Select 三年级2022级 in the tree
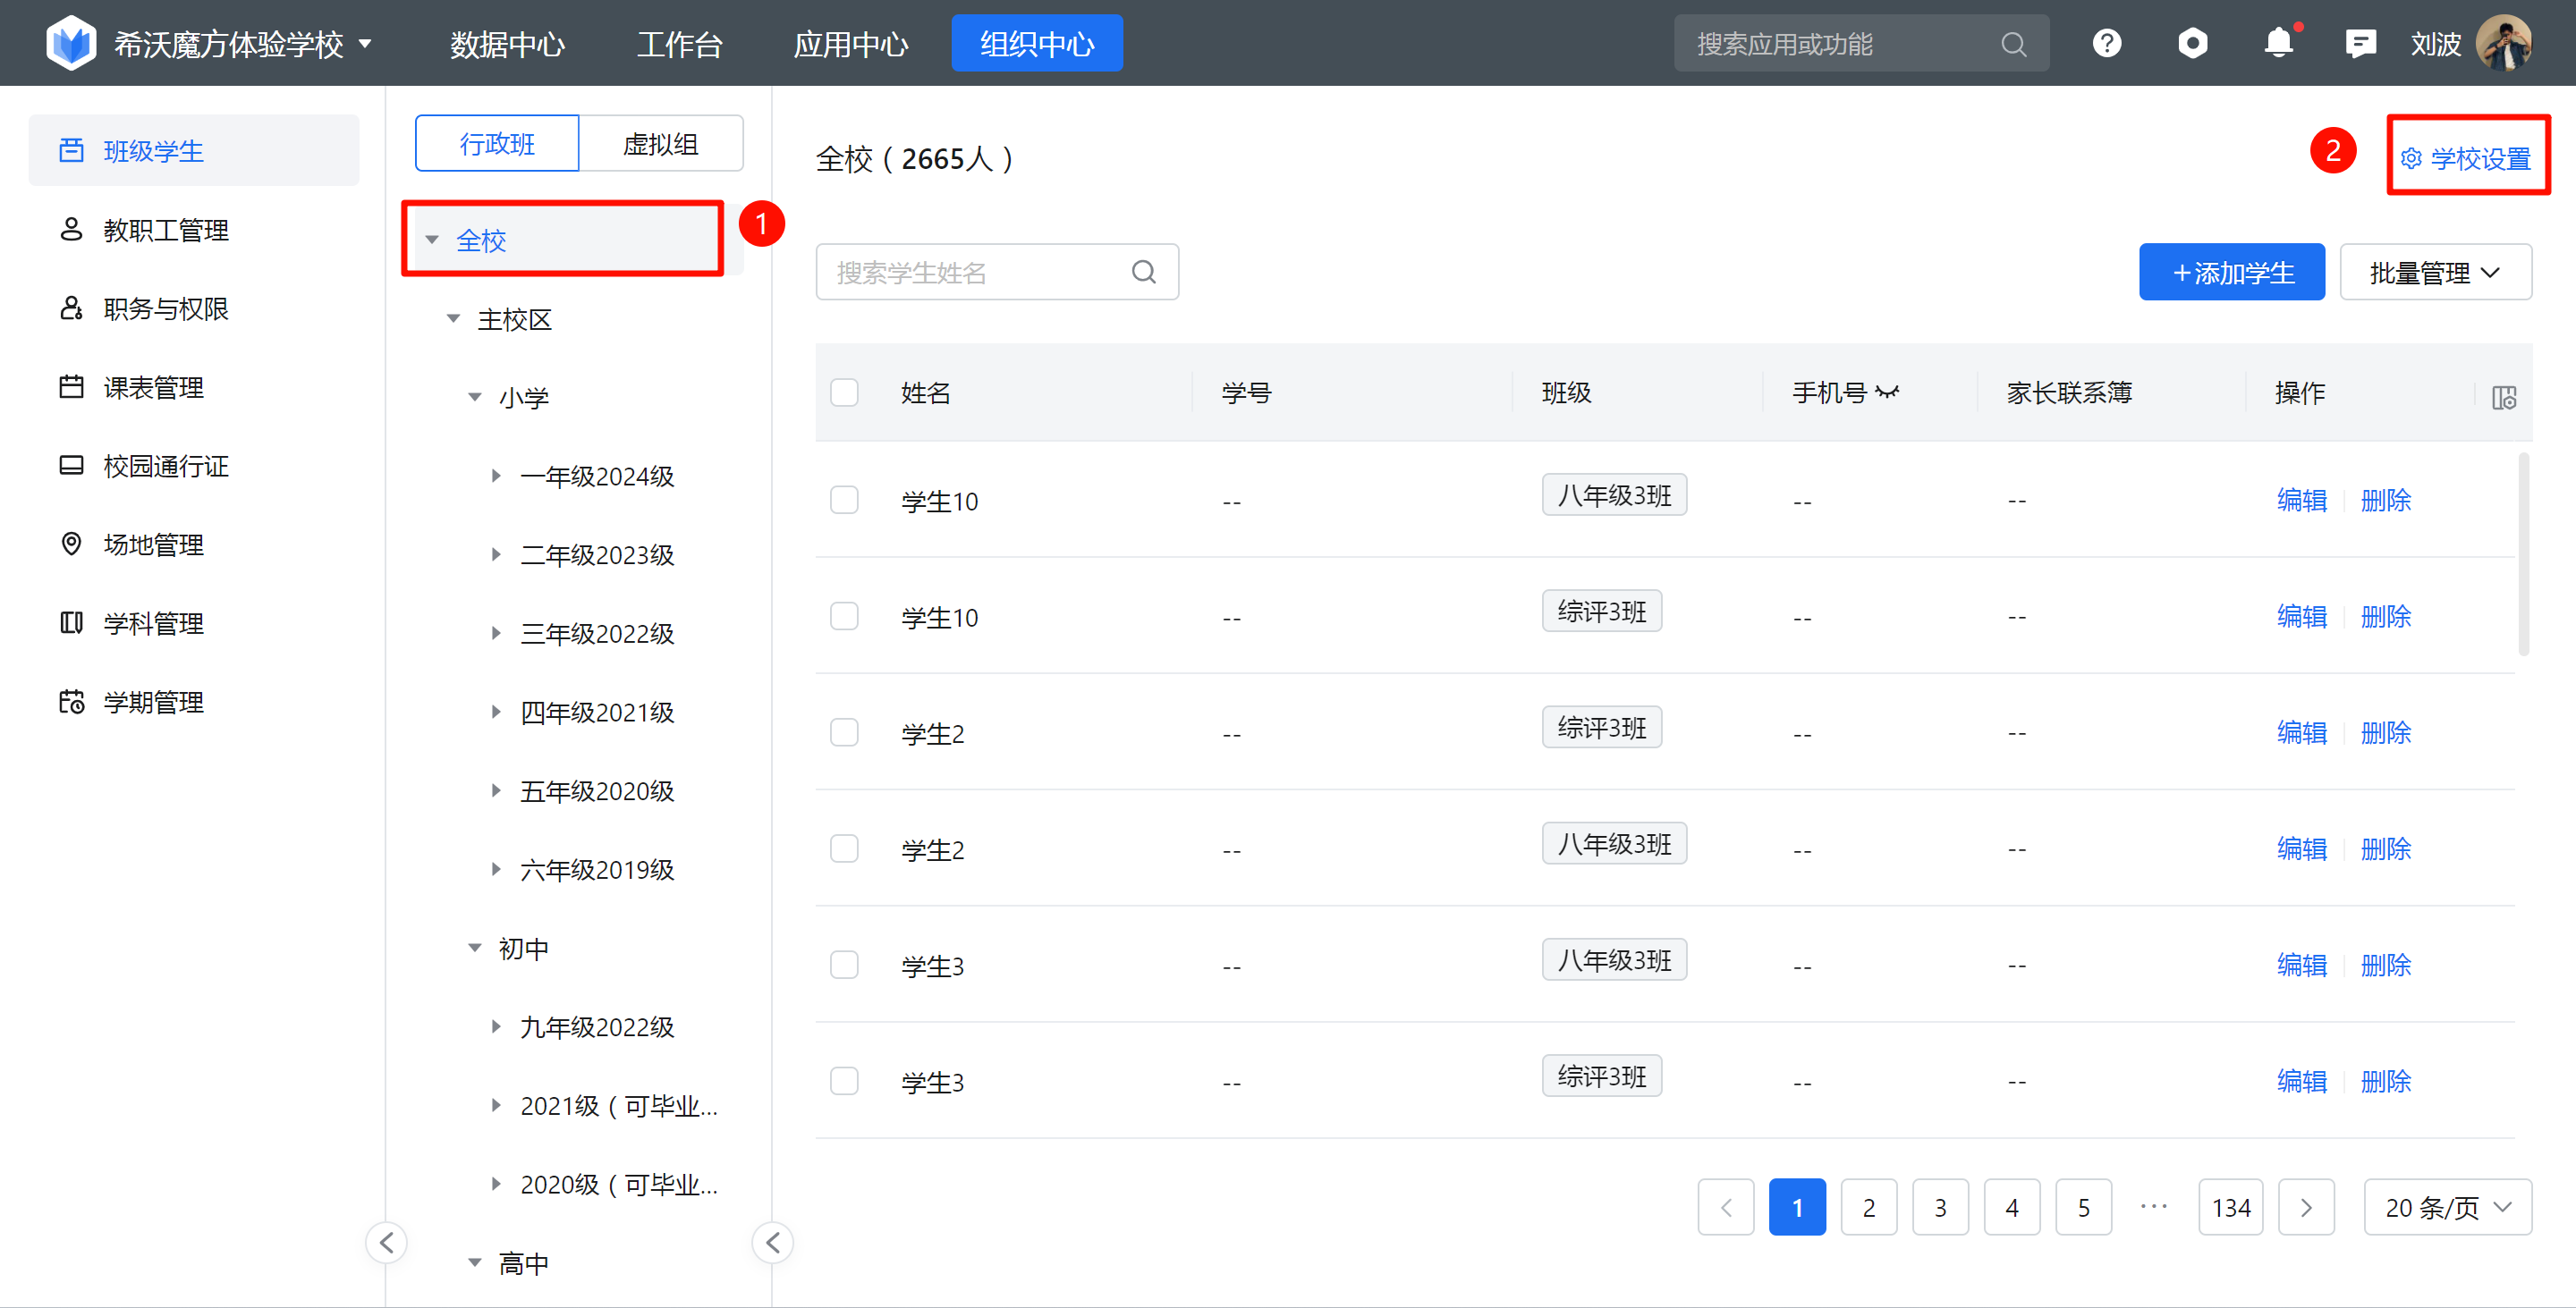The width and height of the screenshot is (2576, 1308). pos(597,634)
